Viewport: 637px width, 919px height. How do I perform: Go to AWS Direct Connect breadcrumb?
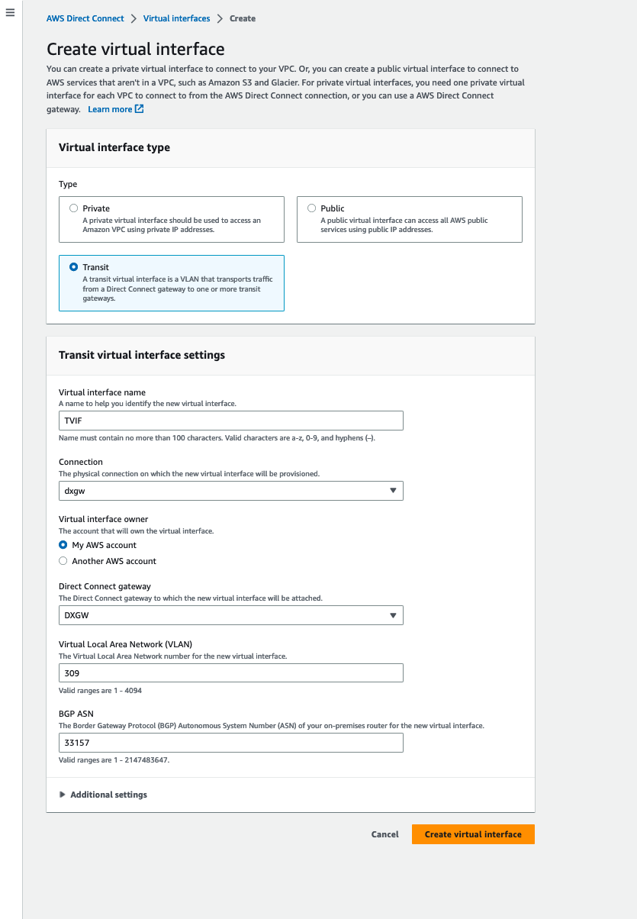pos(85,18)
